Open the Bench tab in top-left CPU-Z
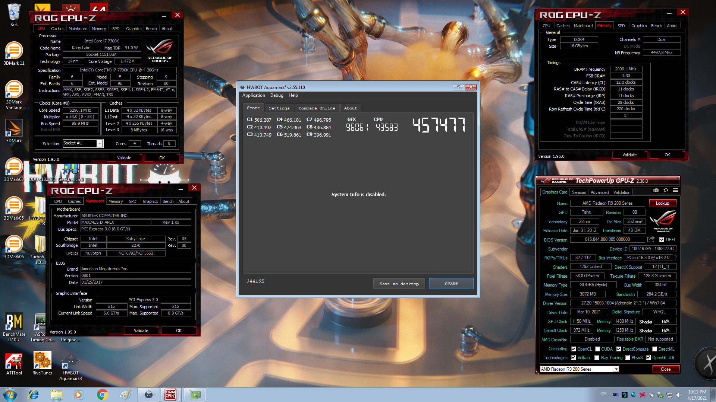 (x=151, y=29)
